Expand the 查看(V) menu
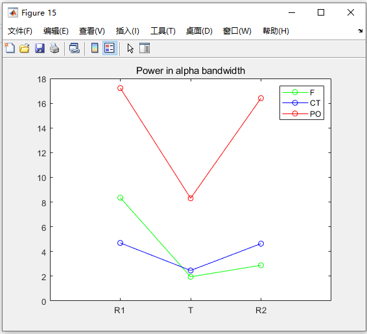 pos(92,31)
